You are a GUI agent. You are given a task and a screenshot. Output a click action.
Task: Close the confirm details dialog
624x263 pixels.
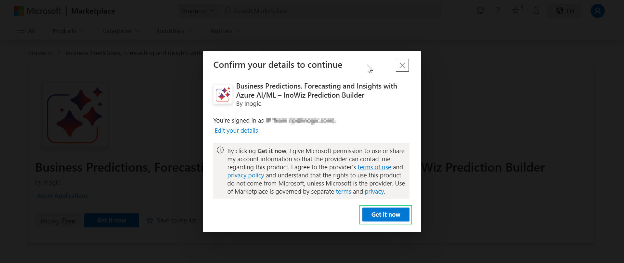402,65
